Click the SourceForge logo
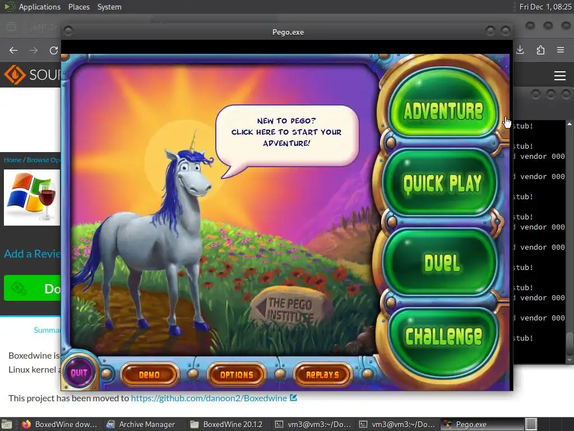The image size is (574, 431). 32,75
